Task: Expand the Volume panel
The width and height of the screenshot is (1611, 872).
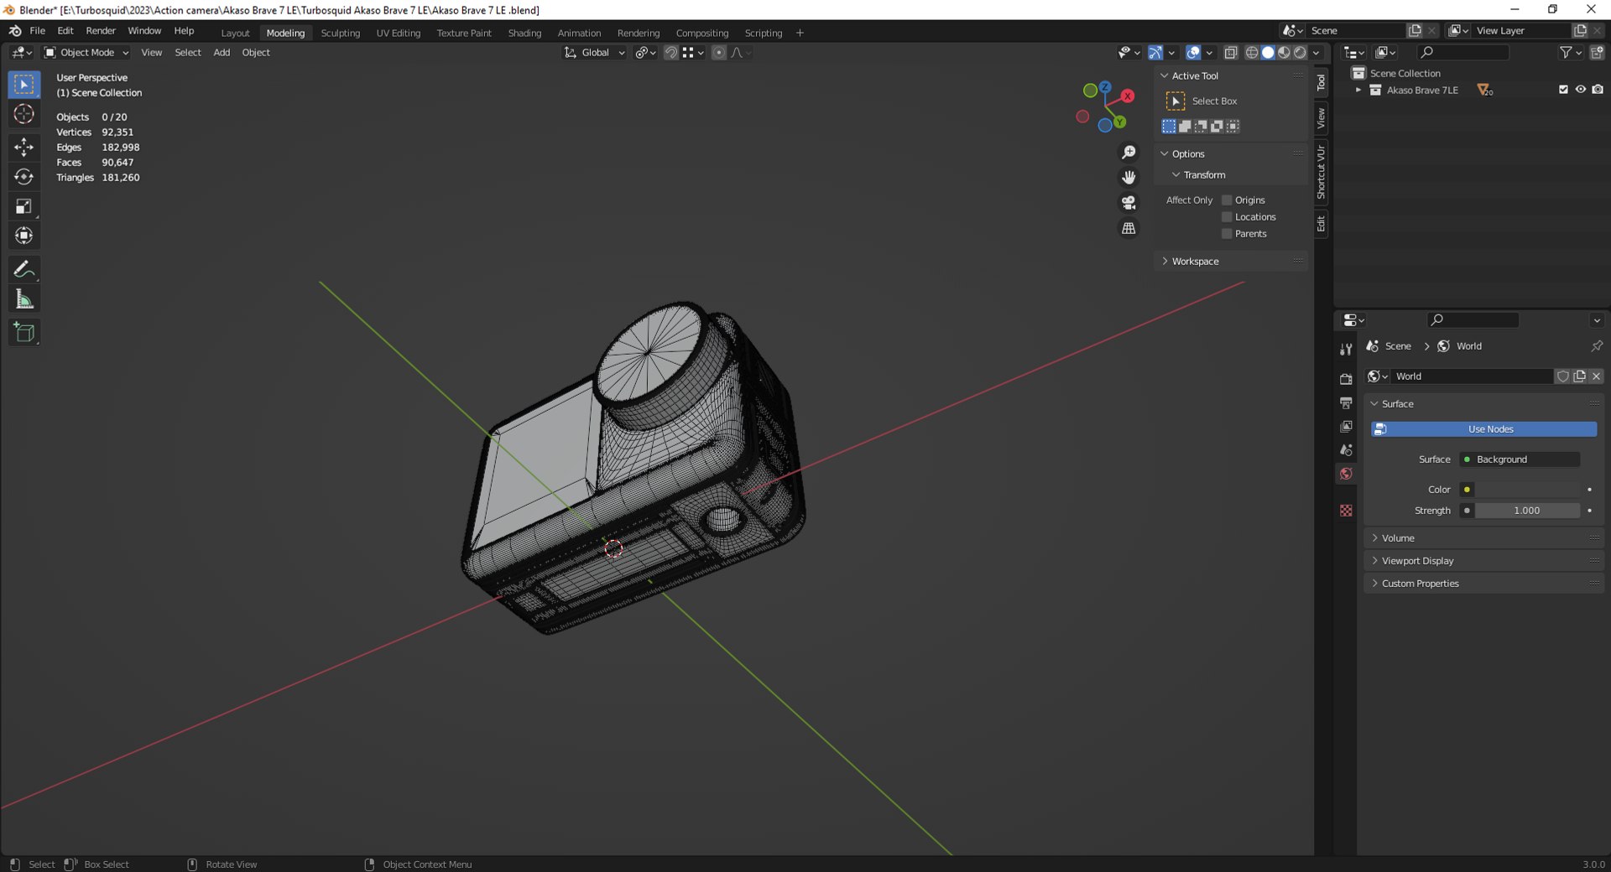Action: [1483, 538]
